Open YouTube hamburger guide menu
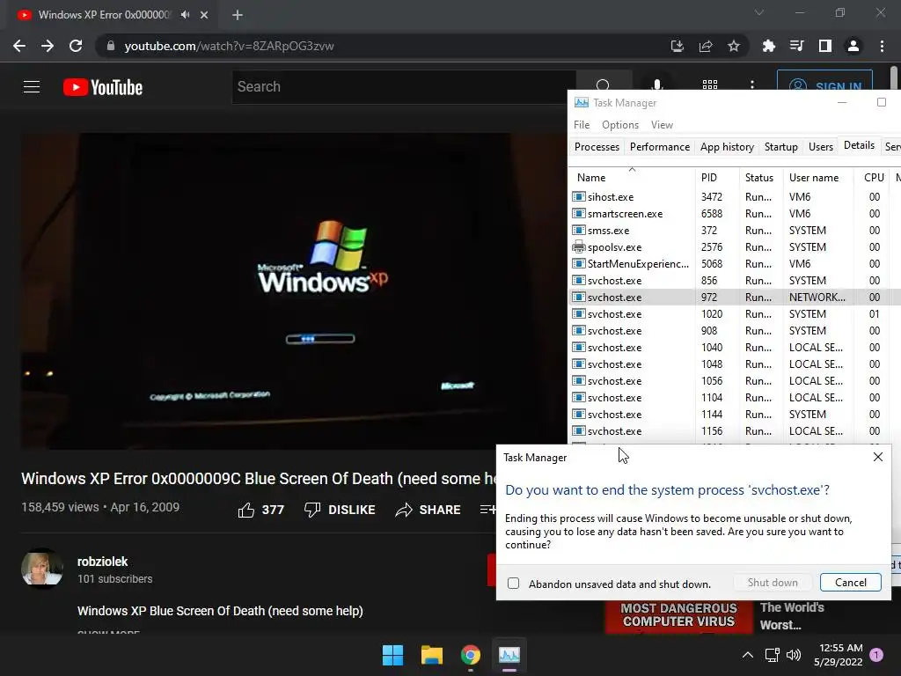The image size is (901, 676). (32, 87)
